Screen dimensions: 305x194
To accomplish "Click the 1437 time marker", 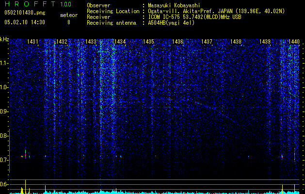I will click(207, 41).
